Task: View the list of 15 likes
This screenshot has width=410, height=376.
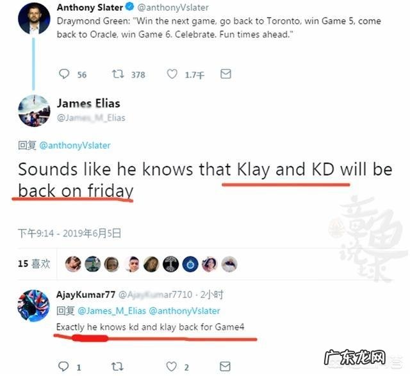Action: click(34, 264)
